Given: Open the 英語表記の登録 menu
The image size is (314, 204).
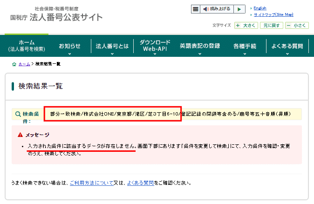Looking at the screenshot, I should click(x=200, y=46).
